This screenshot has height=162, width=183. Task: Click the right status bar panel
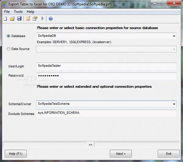click(x=137, y=145)
